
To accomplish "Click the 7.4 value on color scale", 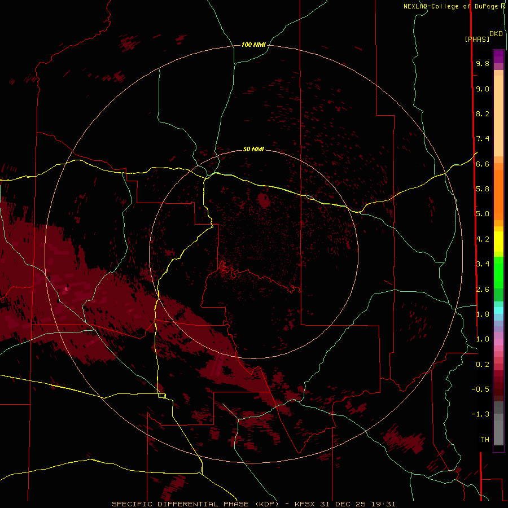I will pyautogui.click(x=483, y=139).
